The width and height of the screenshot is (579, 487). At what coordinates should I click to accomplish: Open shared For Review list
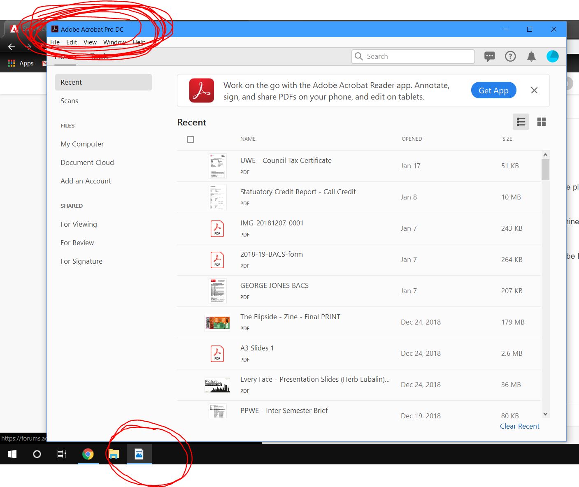tap(77, 243)
